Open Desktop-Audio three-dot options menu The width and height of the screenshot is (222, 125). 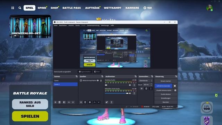134,85
